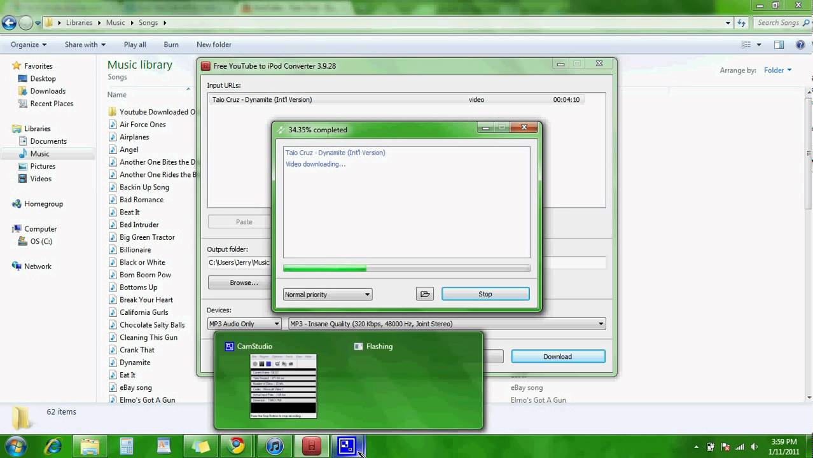Screen dimensions: 813x458
Task: Click Music in the address breadcrumb
Action: click(x=115, y=23)
